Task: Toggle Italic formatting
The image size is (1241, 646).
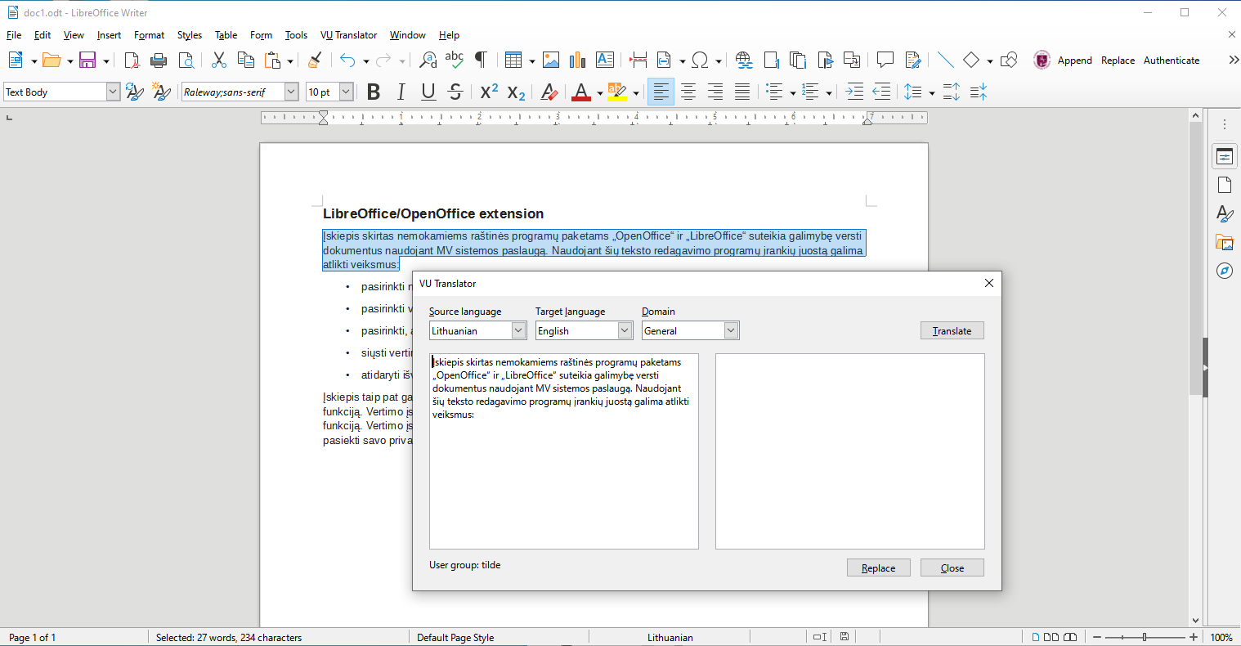Action: click(401, 92)
